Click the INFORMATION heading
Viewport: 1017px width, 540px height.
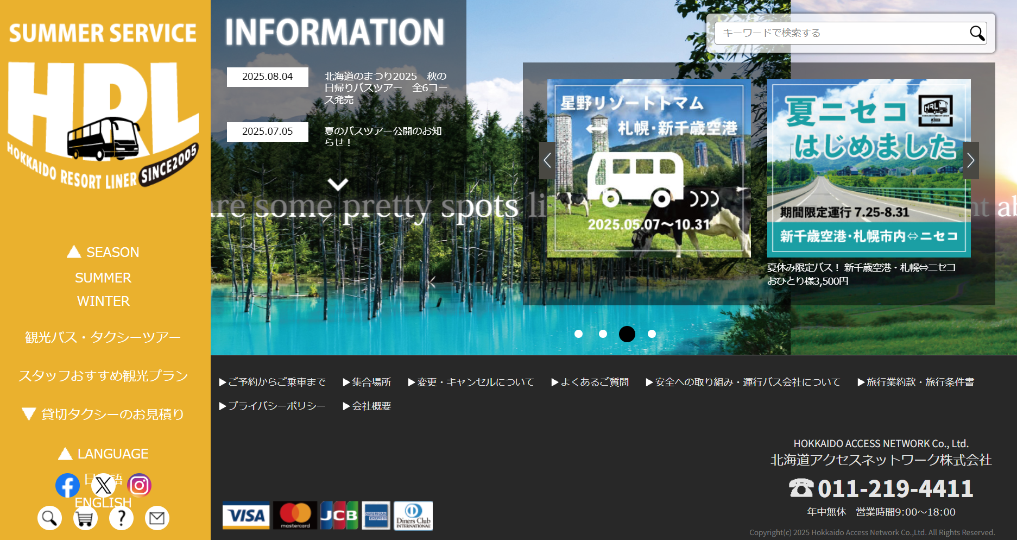[x=334, y=32]
